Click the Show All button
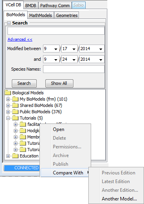The image size is (144, 204). [59, 83]
